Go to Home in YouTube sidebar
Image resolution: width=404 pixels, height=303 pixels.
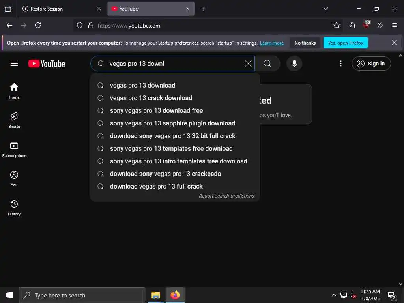click(14, 91)
